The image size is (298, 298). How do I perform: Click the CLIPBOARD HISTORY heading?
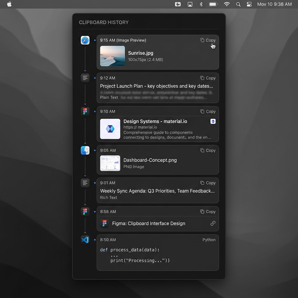[x=104, y=22]
